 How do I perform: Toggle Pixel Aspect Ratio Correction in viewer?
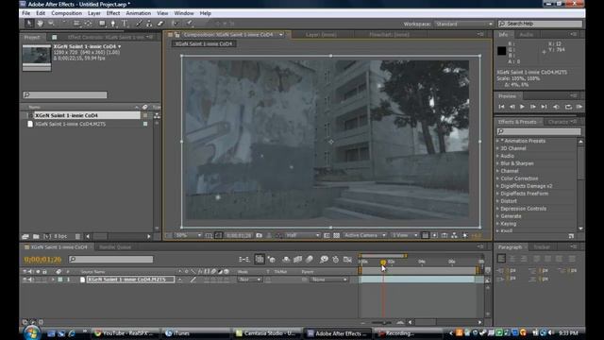pyautogui.click(x=425, y=235)
